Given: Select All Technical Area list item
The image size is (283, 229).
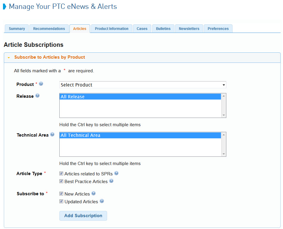Looking at the screenshot, I should coord(140,135).
